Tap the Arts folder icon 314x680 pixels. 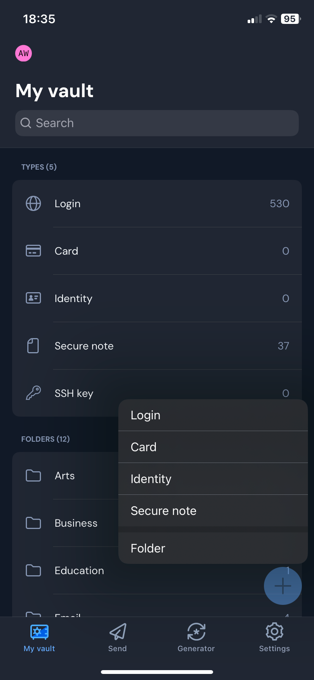point(33,475)
